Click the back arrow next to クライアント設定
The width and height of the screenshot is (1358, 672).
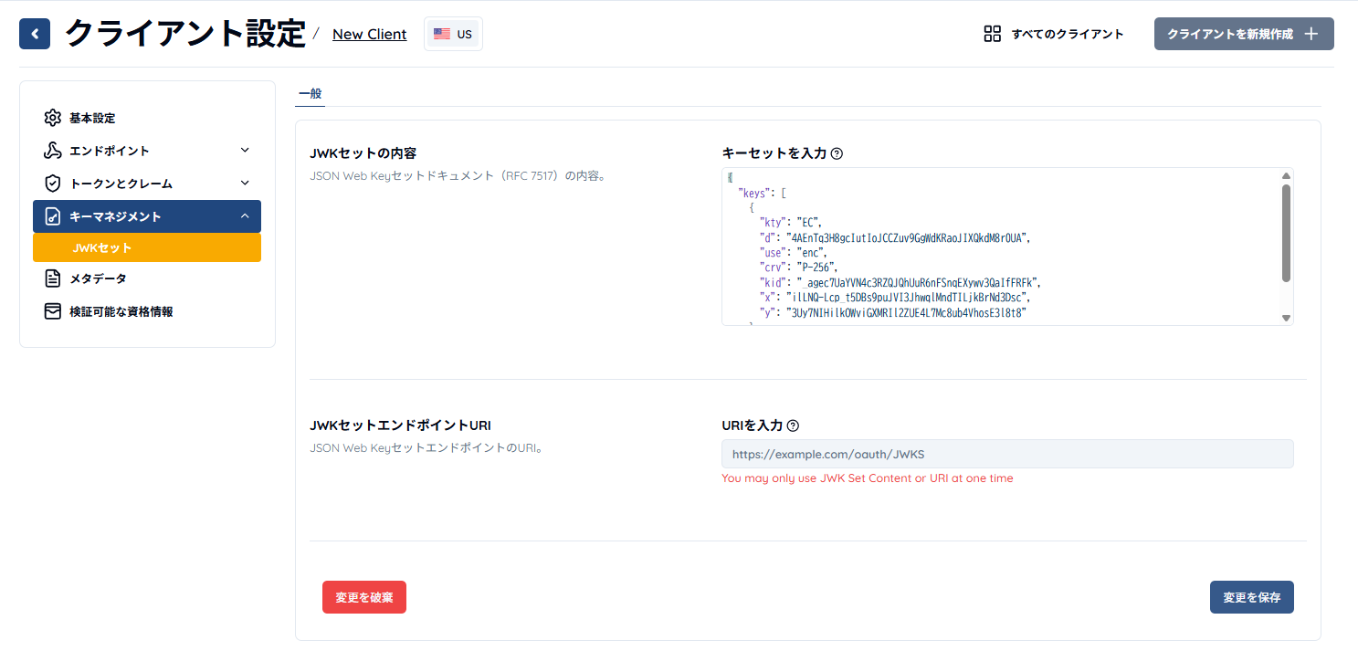[x=35, y=33]
